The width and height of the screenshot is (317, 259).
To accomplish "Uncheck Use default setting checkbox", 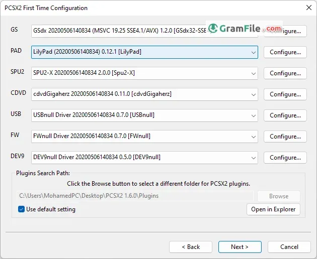I will (x=21, y=209).
